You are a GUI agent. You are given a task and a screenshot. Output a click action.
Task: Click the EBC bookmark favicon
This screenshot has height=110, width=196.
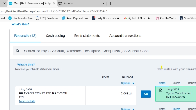click(37, 18)
